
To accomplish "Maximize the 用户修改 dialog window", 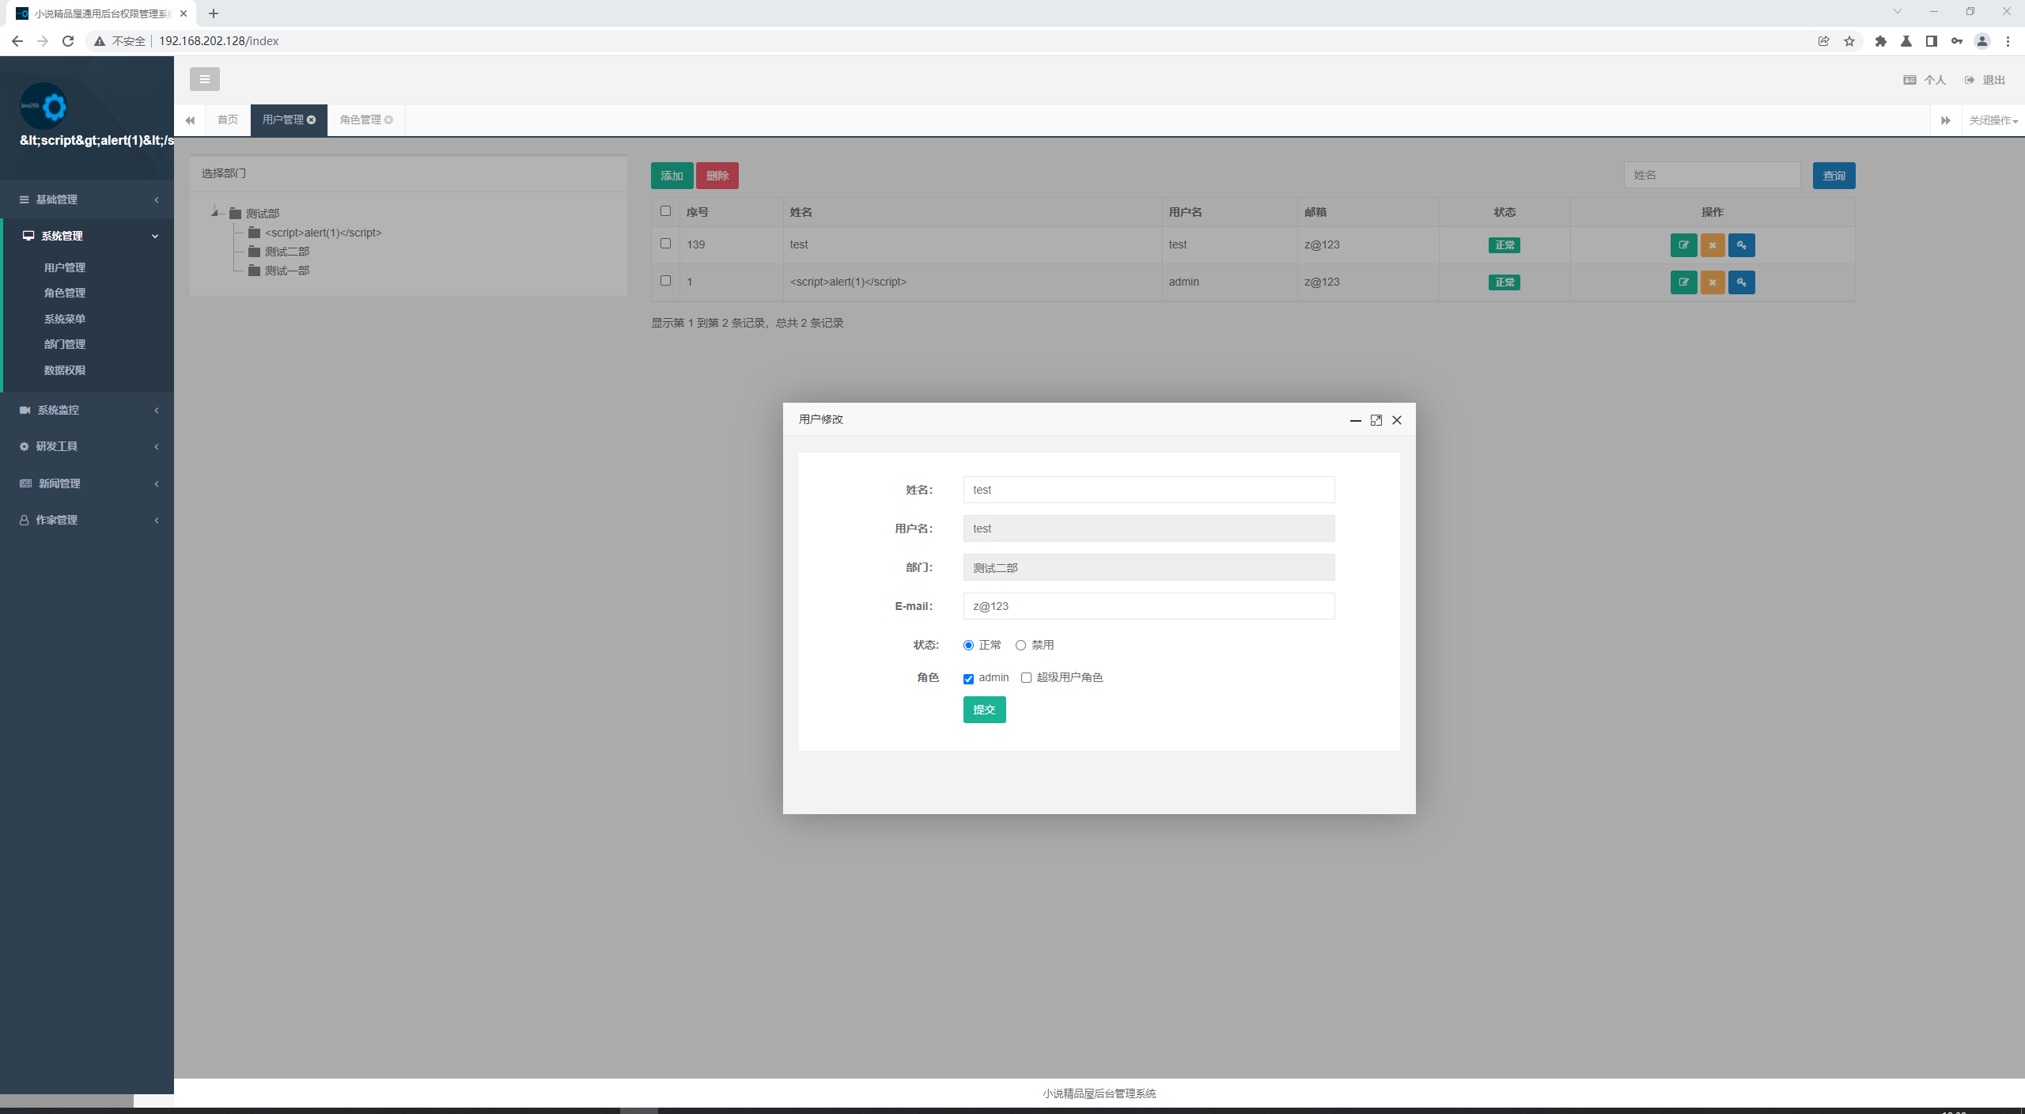I will 1376,420.
